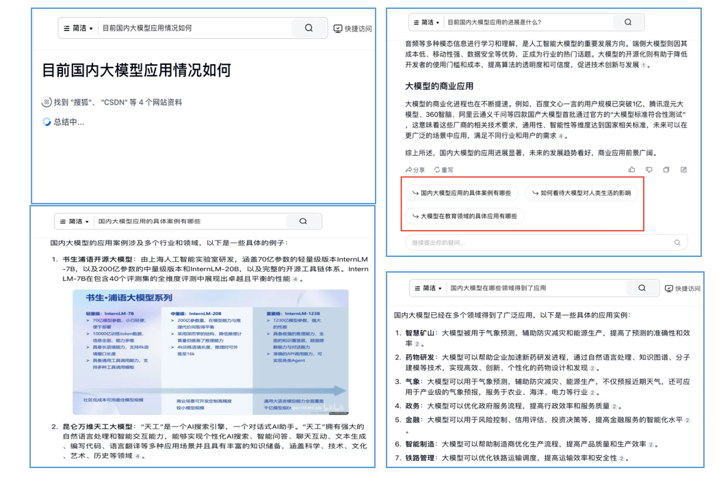The width and height of the screenshot is (721, 492).
Task: Click list item 政务
Action: pyautogui.click(x=412, y=406)
